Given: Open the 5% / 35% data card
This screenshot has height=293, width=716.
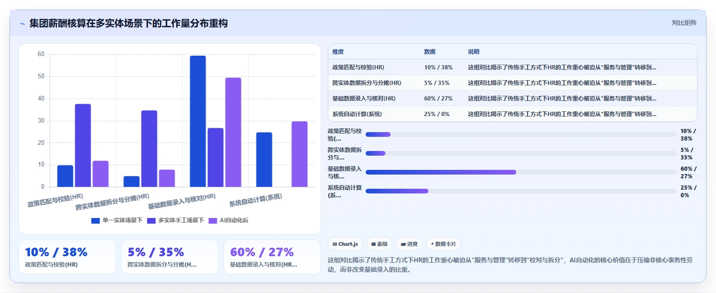Looking at the screenshot, I should (x=170, y=257).
